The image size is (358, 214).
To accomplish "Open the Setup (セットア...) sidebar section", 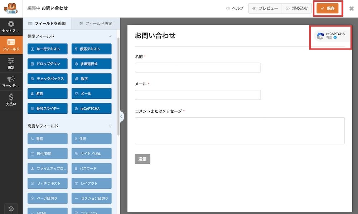I will click(x=11, y=27).
